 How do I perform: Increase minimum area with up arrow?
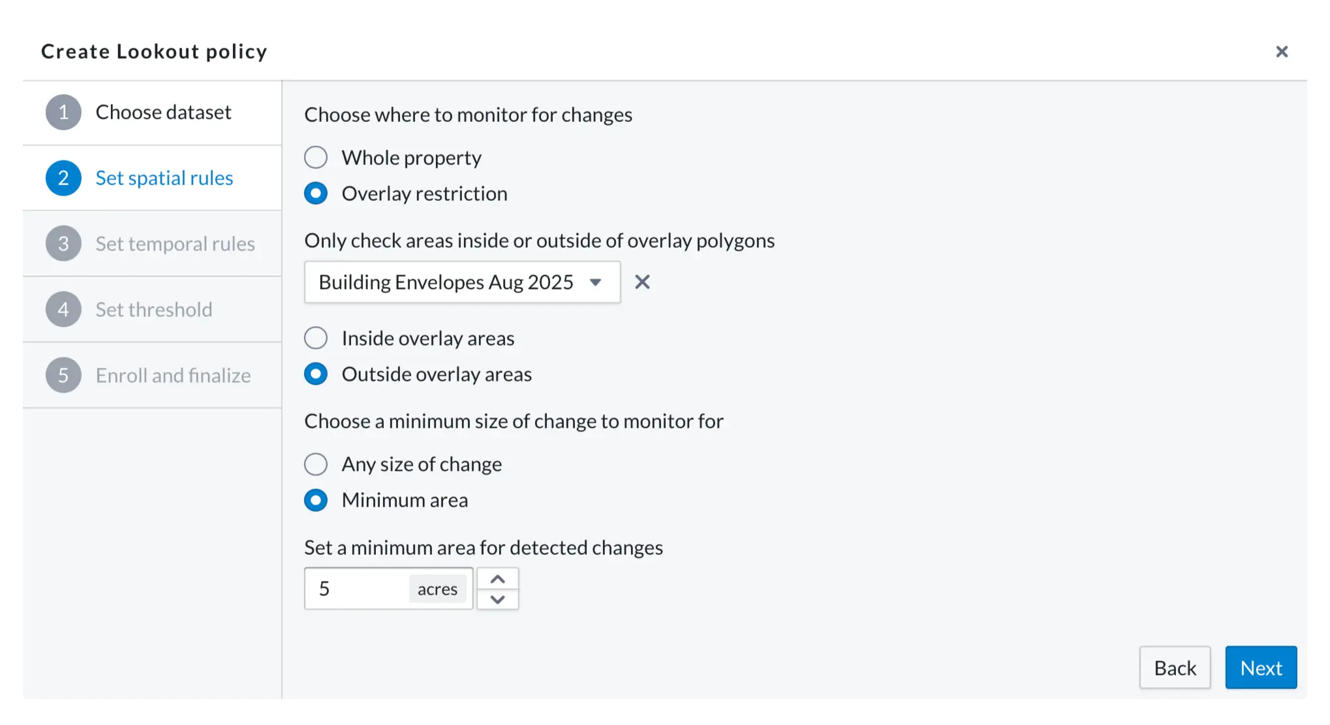point(497,579)
